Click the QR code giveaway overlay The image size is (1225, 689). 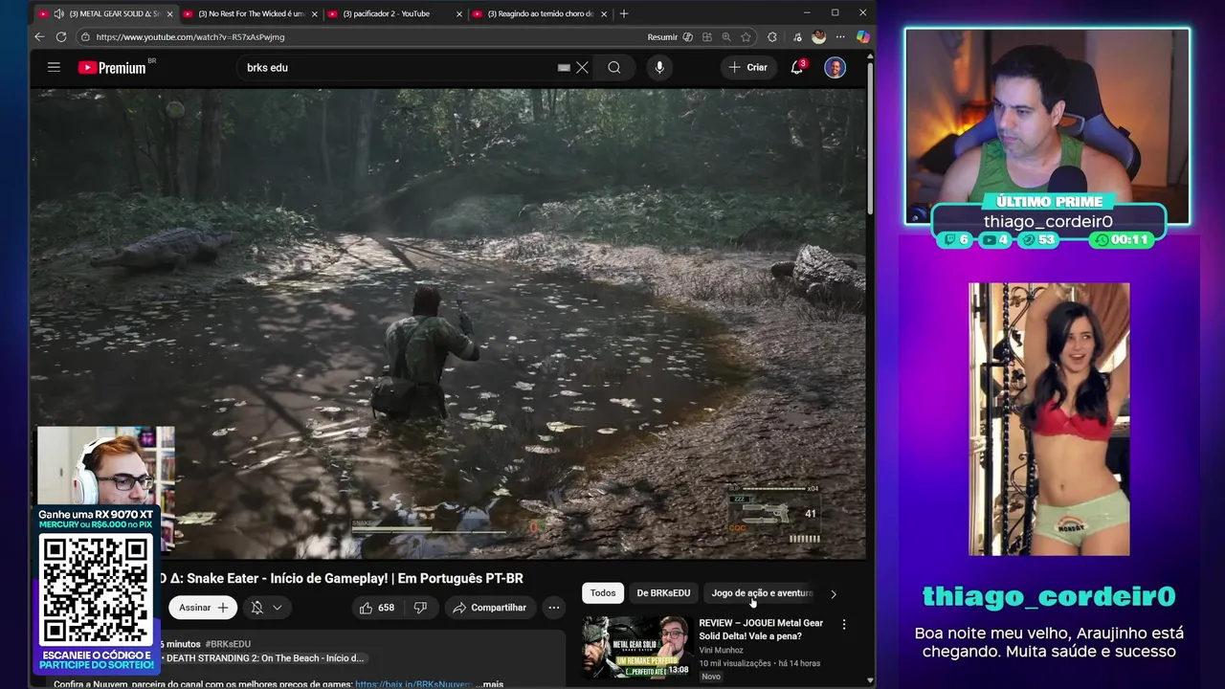pyautogui.click(x=96, y=590)
